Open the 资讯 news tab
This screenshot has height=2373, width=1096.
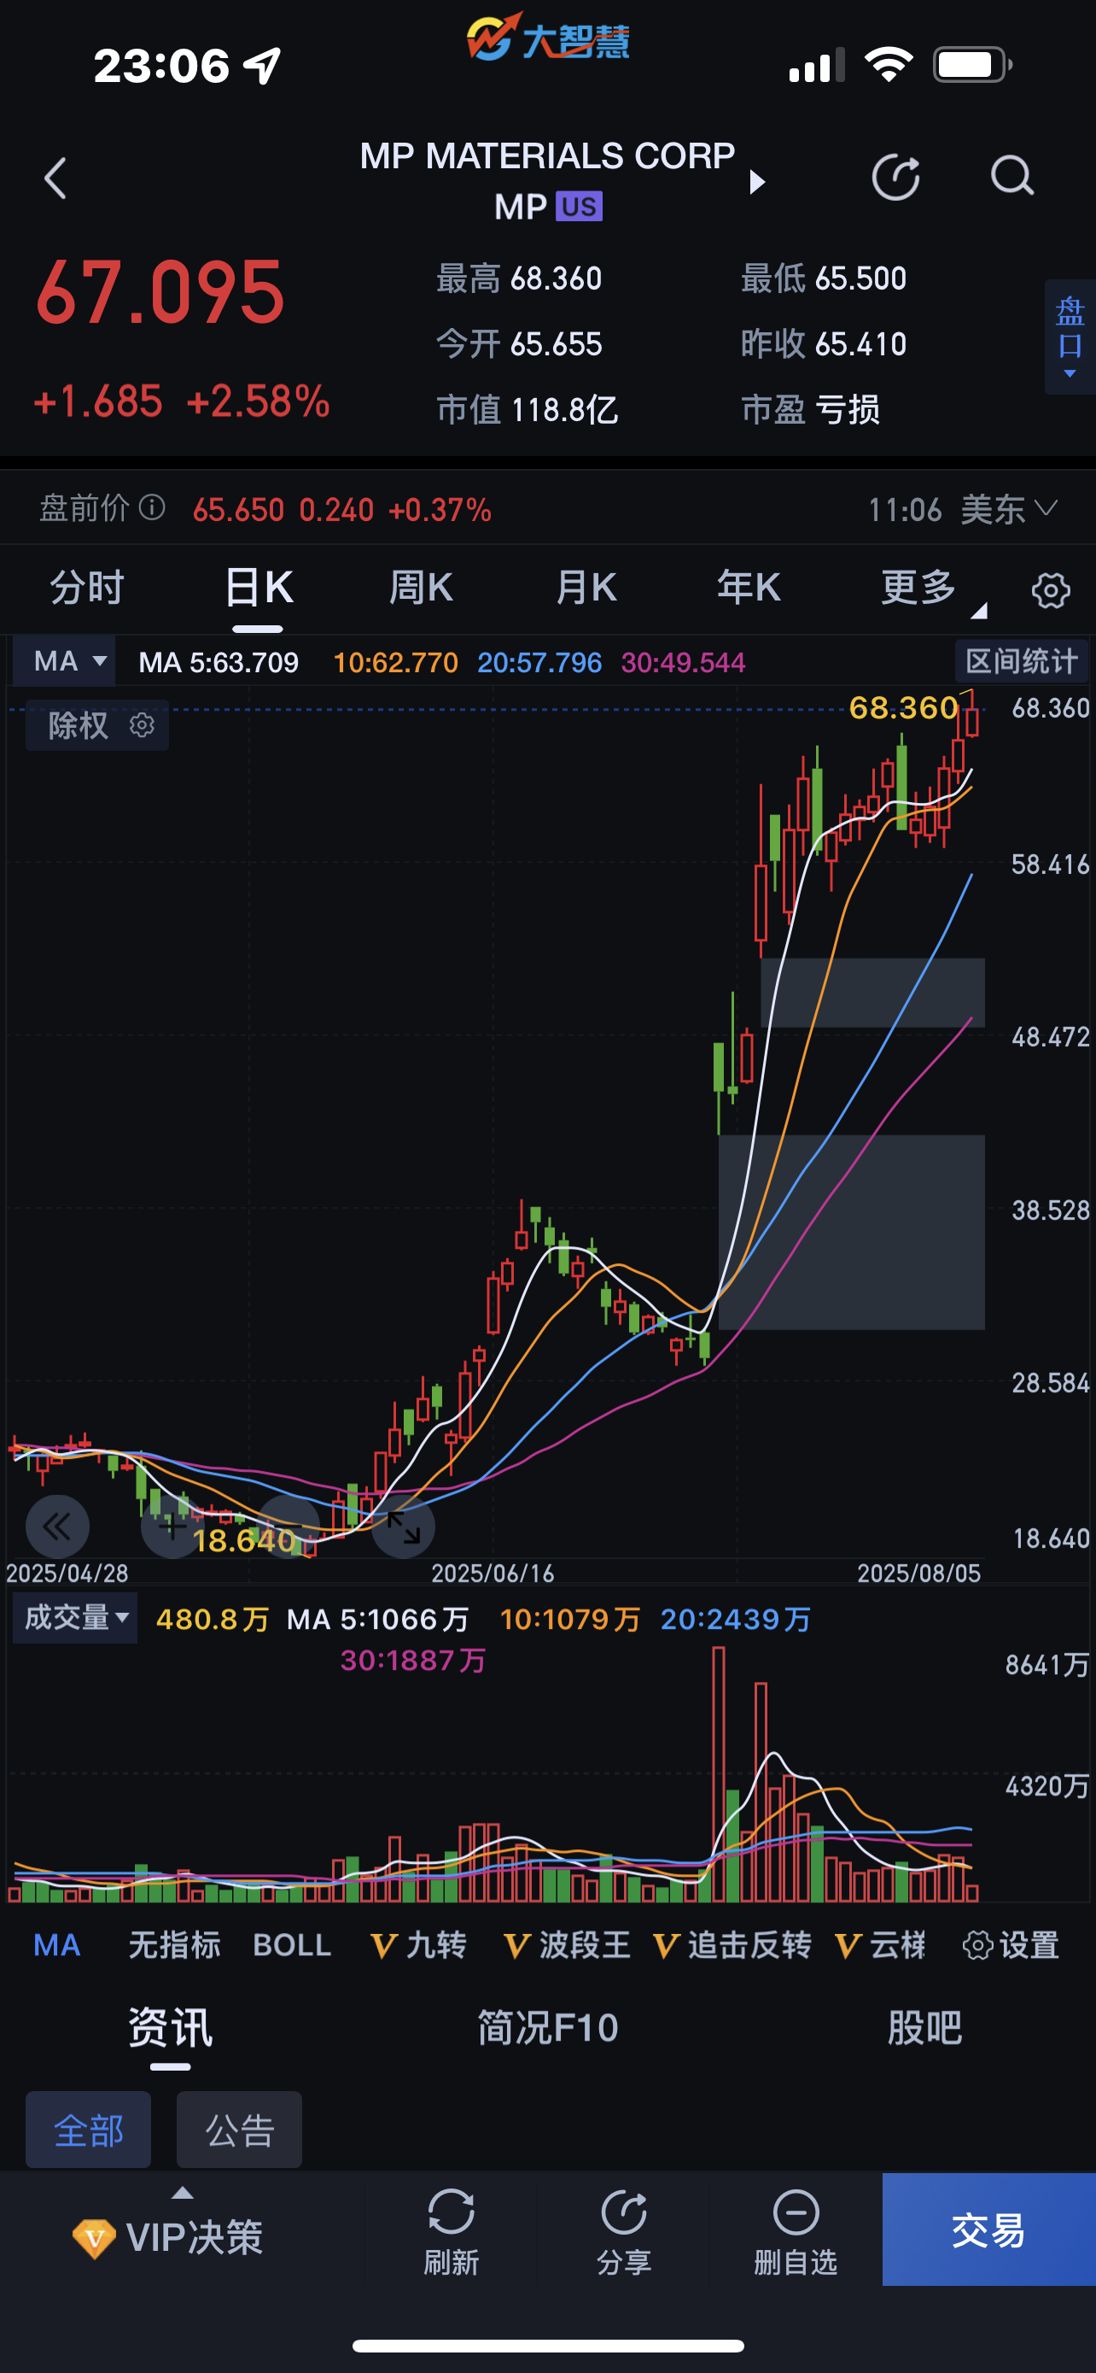click(170, 2028)
